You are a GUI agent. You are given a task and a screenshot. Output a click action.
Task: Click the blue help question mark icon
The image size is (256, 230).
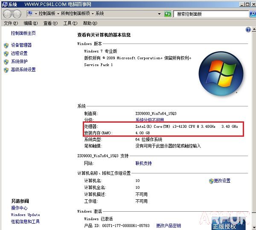click(248, 30)
